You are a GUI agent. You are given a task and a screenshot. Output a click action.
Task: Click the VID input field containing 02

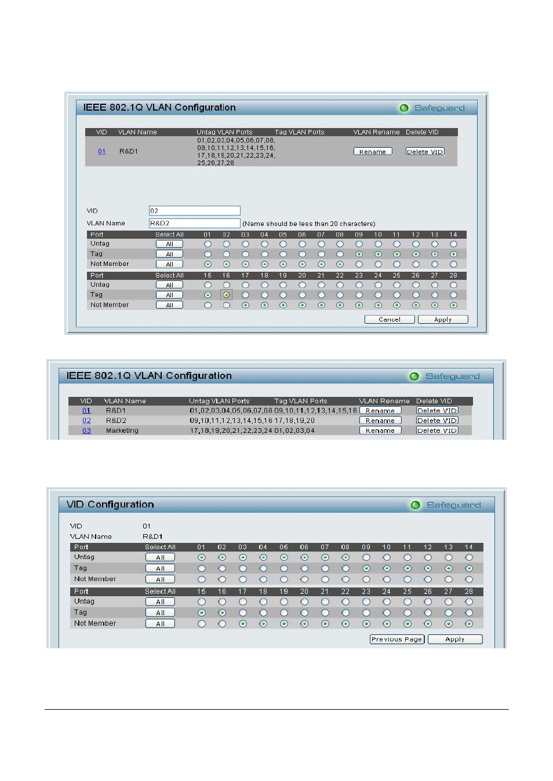(x=195, y=211)
